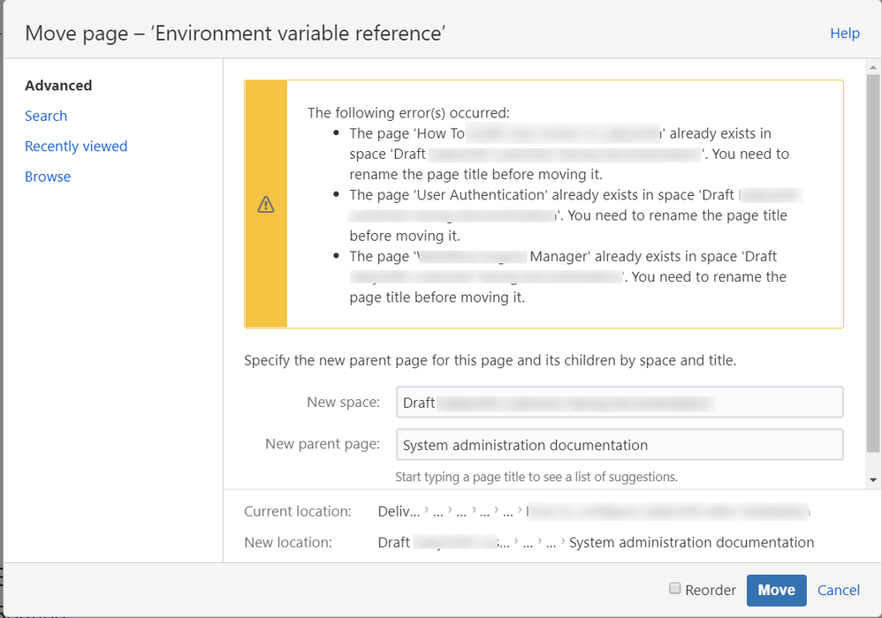This screenshot has width=882, height=618.
Task: Click the warning triangle icon
Action: pyautogui.click(x=266, y=204)
